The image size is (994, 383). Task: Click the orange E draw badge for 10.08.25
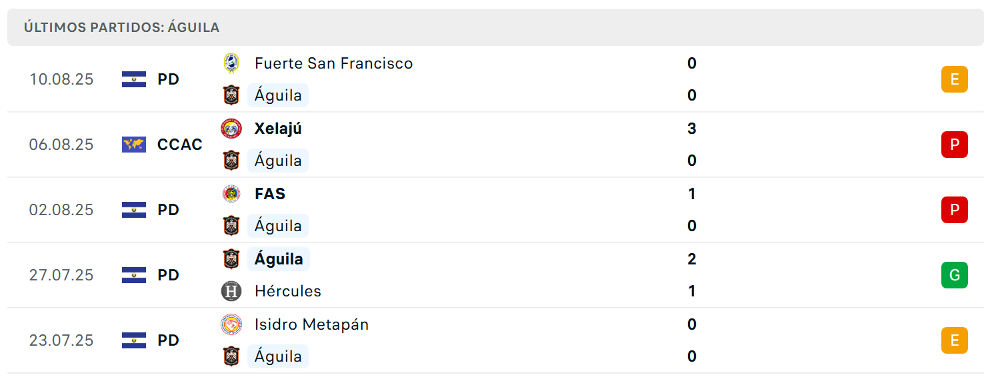click(955, 79)
